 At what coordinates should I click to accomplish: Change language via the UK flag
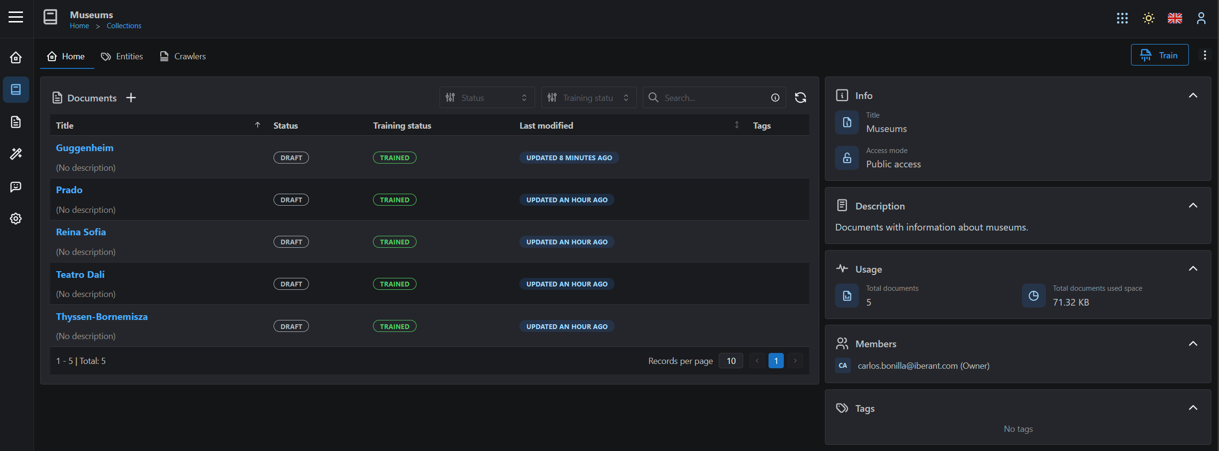tap(1175, 18)
